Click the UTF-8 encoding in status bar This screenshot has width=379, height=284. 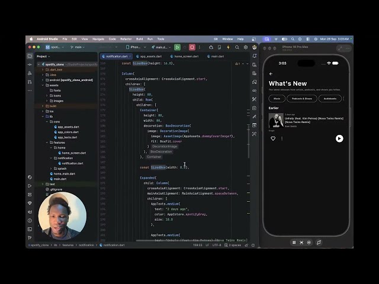click(217, 245)
